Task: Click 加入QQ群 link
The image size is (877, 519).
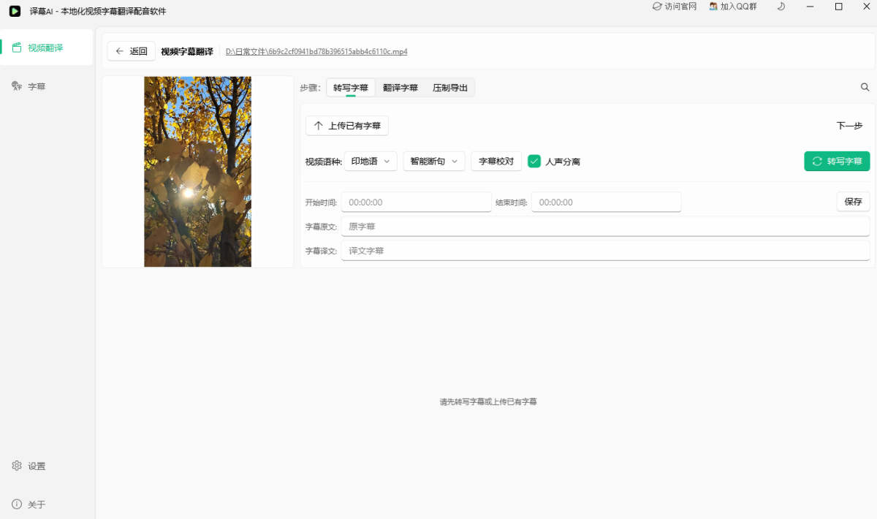Action: click(733, 7)
